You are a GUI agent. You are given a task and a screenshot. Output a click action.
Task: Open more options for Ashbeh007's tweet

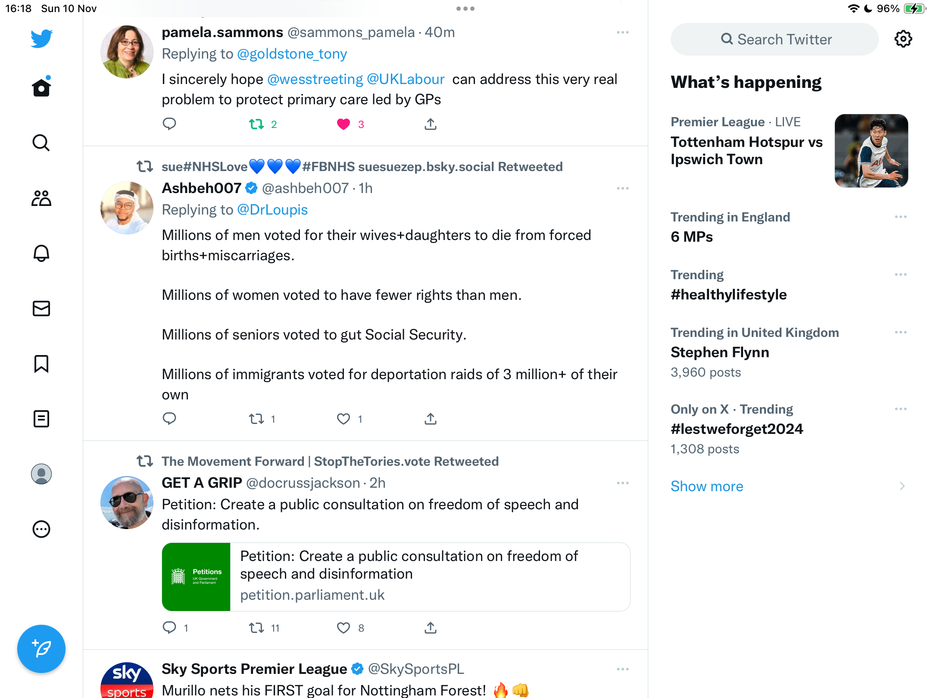click(623, 189)
